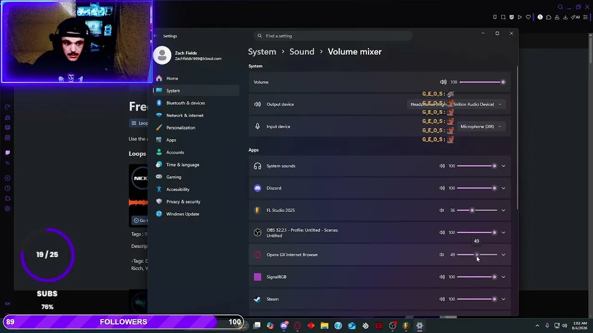The image size is (593, 333).
Task: Click the pin icon in Opera toolbar
Action: coord(495,18)
